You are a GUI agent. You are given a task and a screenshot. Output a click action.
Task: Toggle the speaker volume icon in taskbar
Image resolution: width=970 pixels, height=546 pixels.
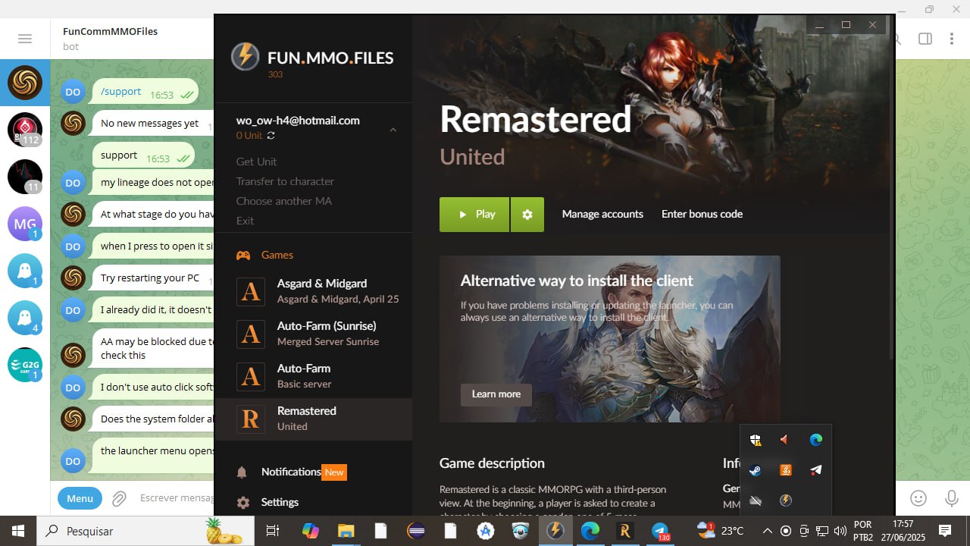pyautogui.click(x=840, y=531)
